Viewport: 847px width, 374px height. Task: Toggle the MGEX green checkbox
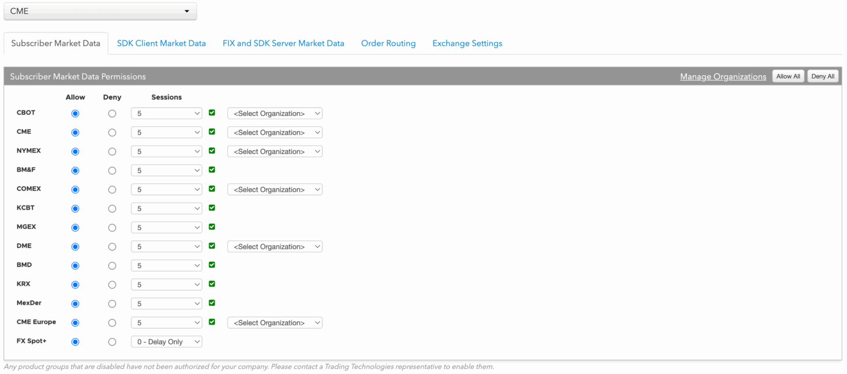pyautogui.click(x=212, y=227)
